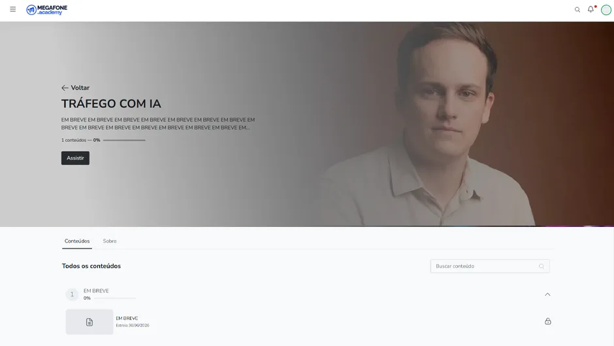Switch to the Sobre tab
The width and height of the screenshot is (614, 346).
[x=110, y=241]
